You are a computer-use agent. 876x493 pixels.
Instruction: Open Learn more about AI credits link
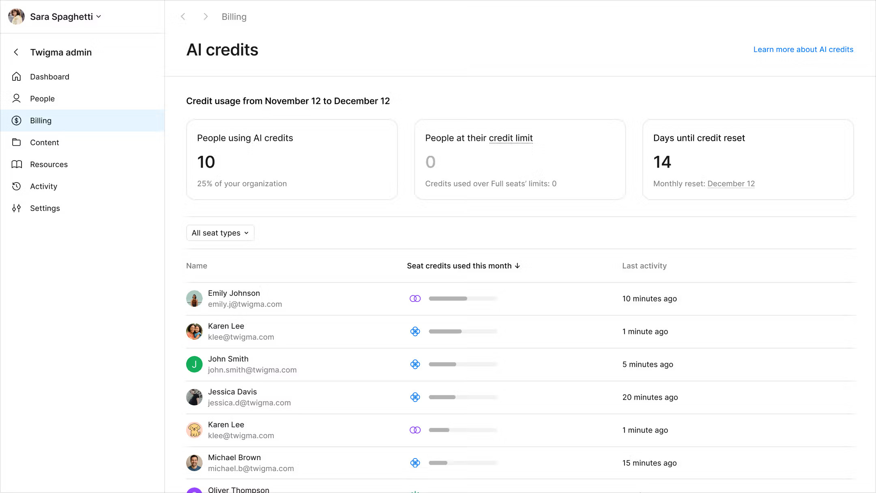click(x=803, y=49)
